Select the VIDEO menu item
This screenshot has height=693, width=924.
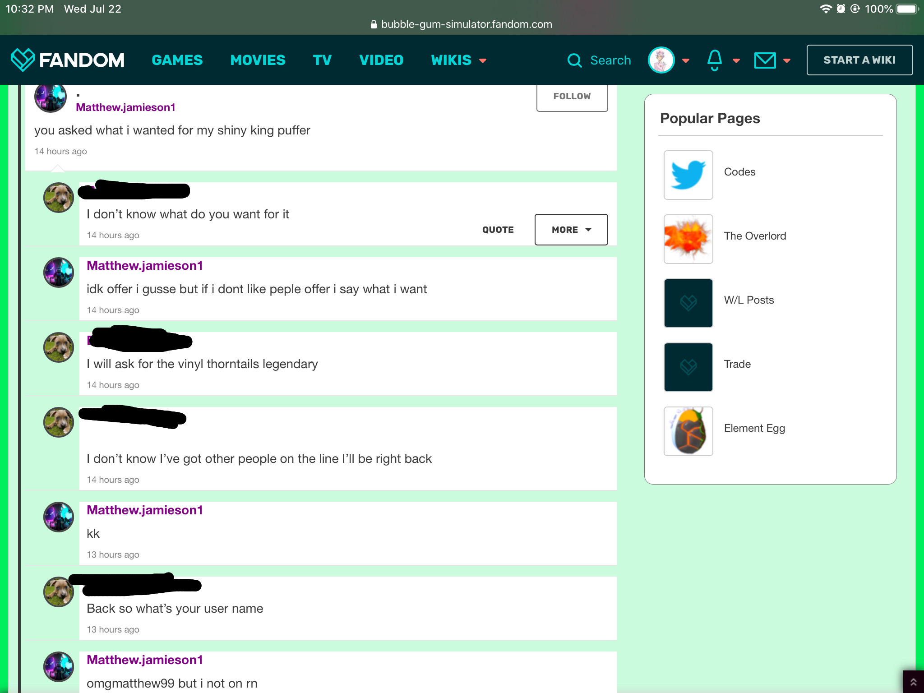[x=381, y=60]
